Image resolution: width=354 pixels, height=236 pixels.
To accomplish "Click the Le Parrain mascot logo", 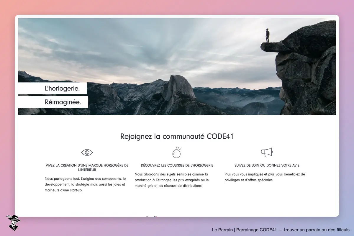I will point(13,223).
